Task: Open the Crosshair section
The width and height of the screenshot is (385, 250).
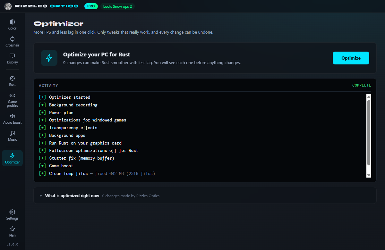Action: click(x=12, y=41)
